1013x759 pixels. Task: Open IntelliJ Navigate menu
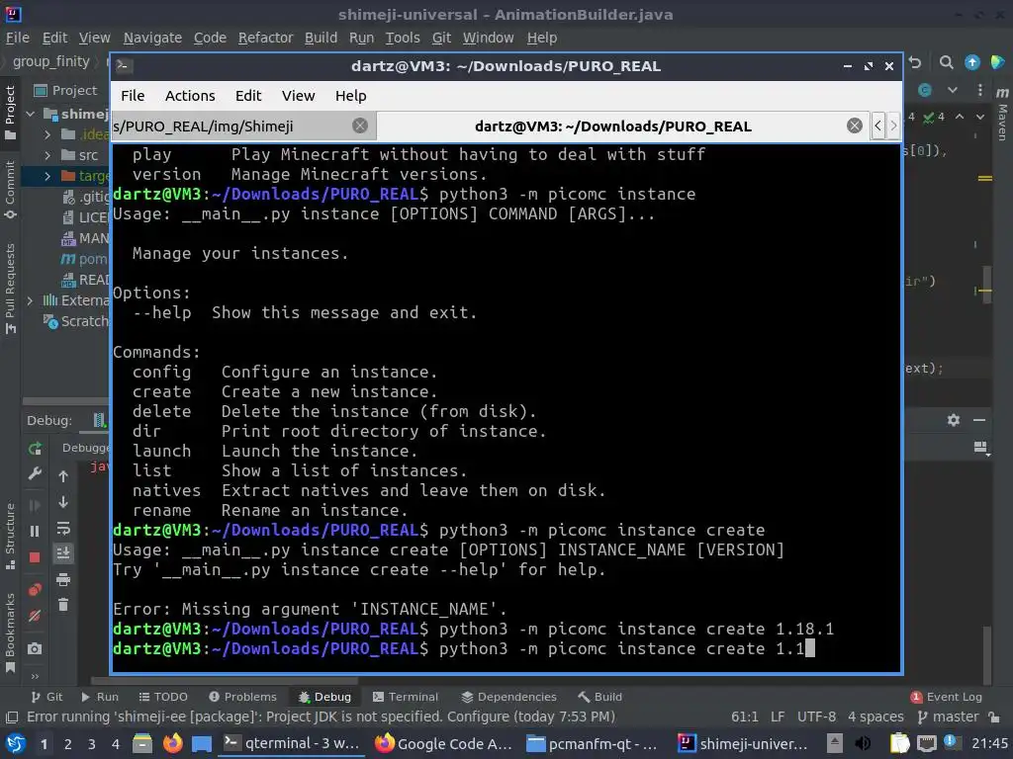coord(152,38)
